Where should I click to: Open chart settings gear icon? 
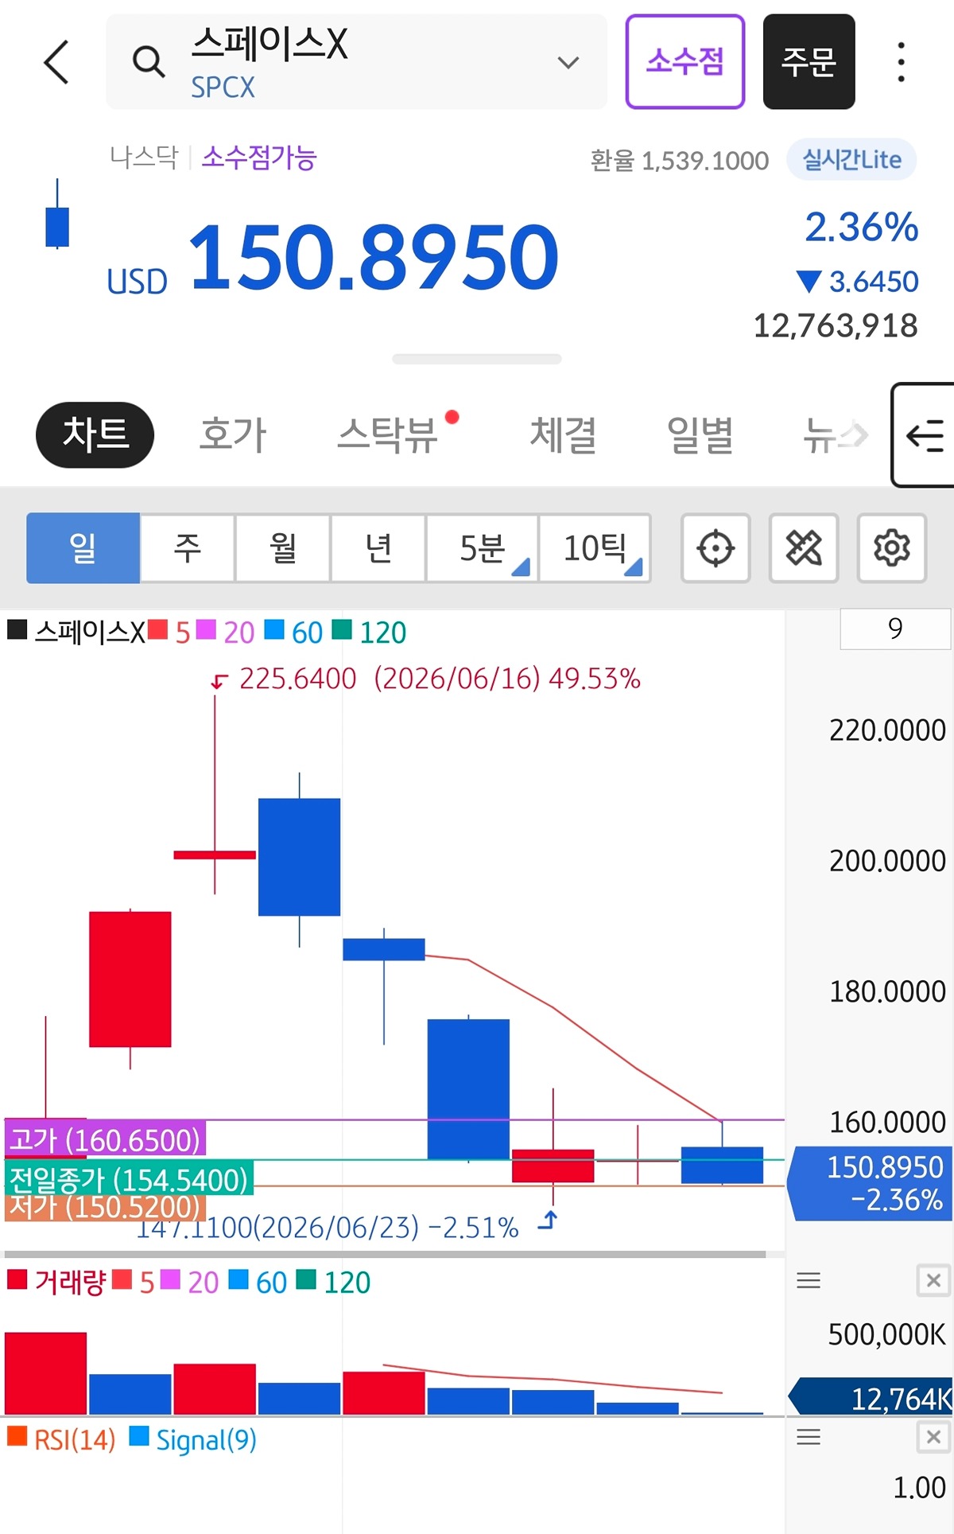892,548
